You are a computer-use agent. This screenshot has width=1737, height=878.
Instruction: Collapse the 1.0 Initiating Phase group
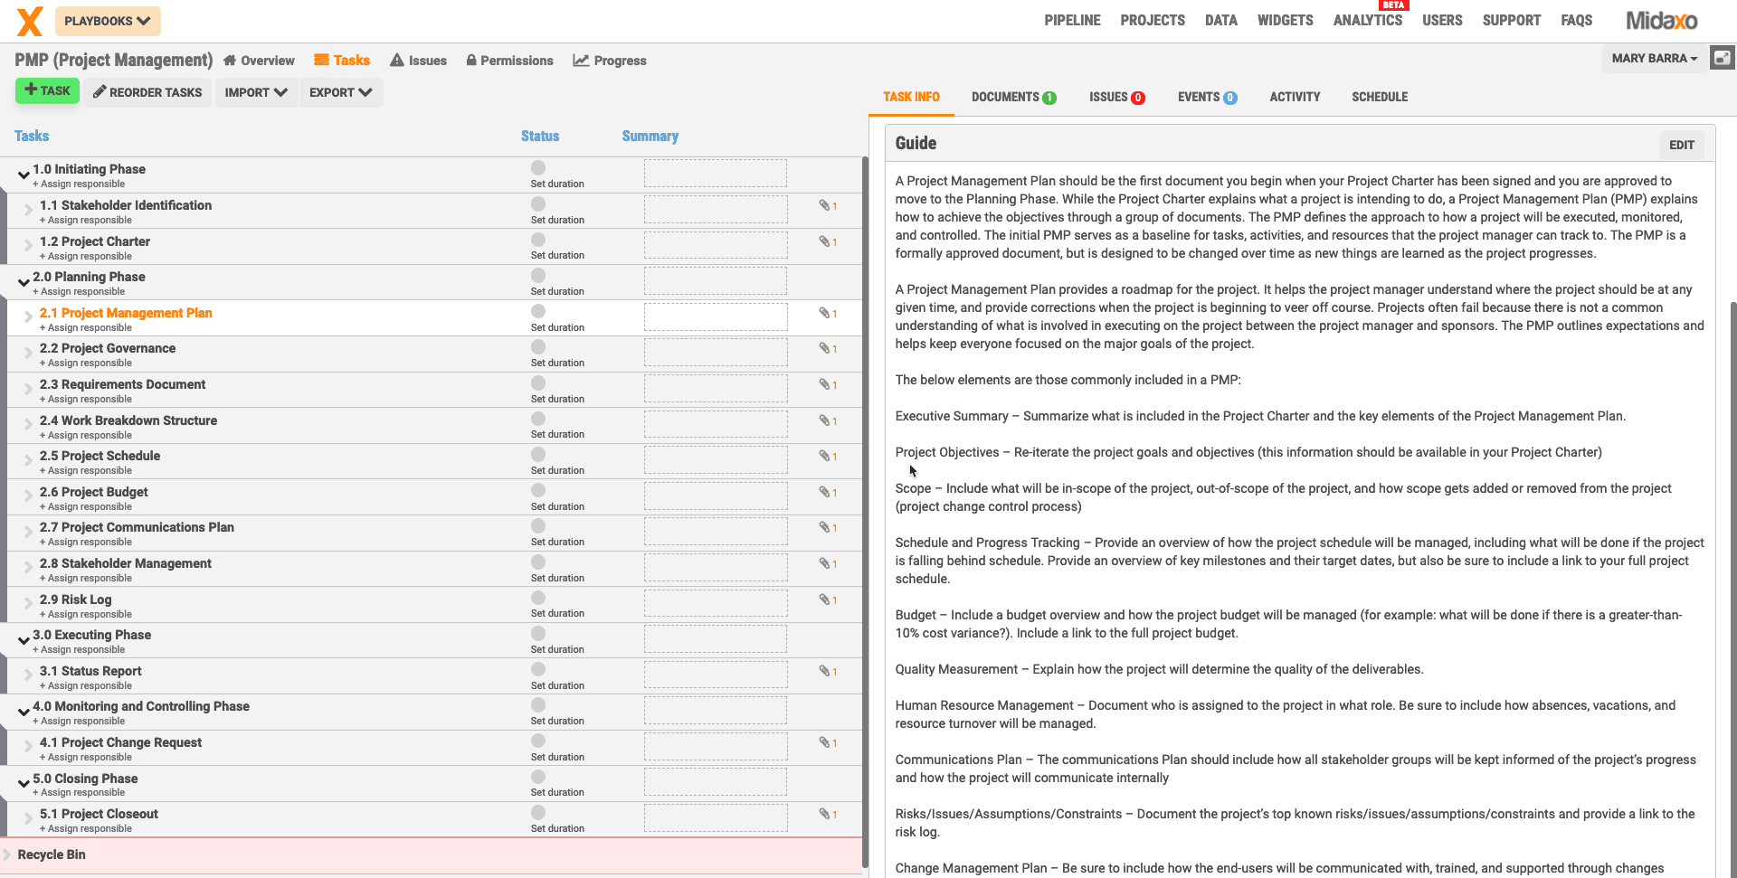[x=24, y=175]
